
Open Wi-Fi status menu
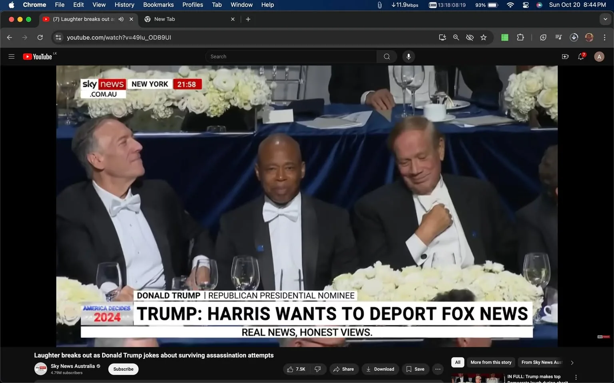pyautogui.click(x=510, y=5)
